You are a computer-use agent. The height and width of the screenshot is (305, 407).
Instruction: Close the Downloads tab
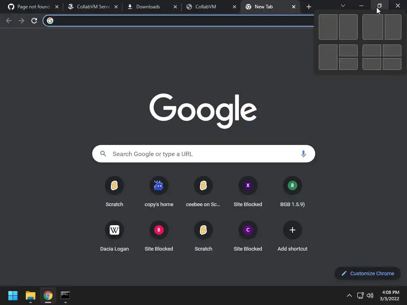175,7
